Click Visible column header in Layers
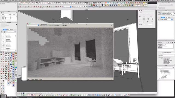 click(10, 14)
